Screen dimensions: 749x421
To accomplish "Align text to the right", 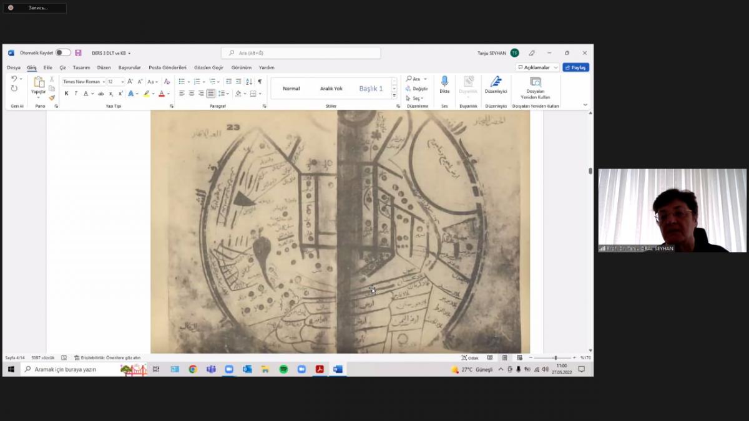I will 201,94.
